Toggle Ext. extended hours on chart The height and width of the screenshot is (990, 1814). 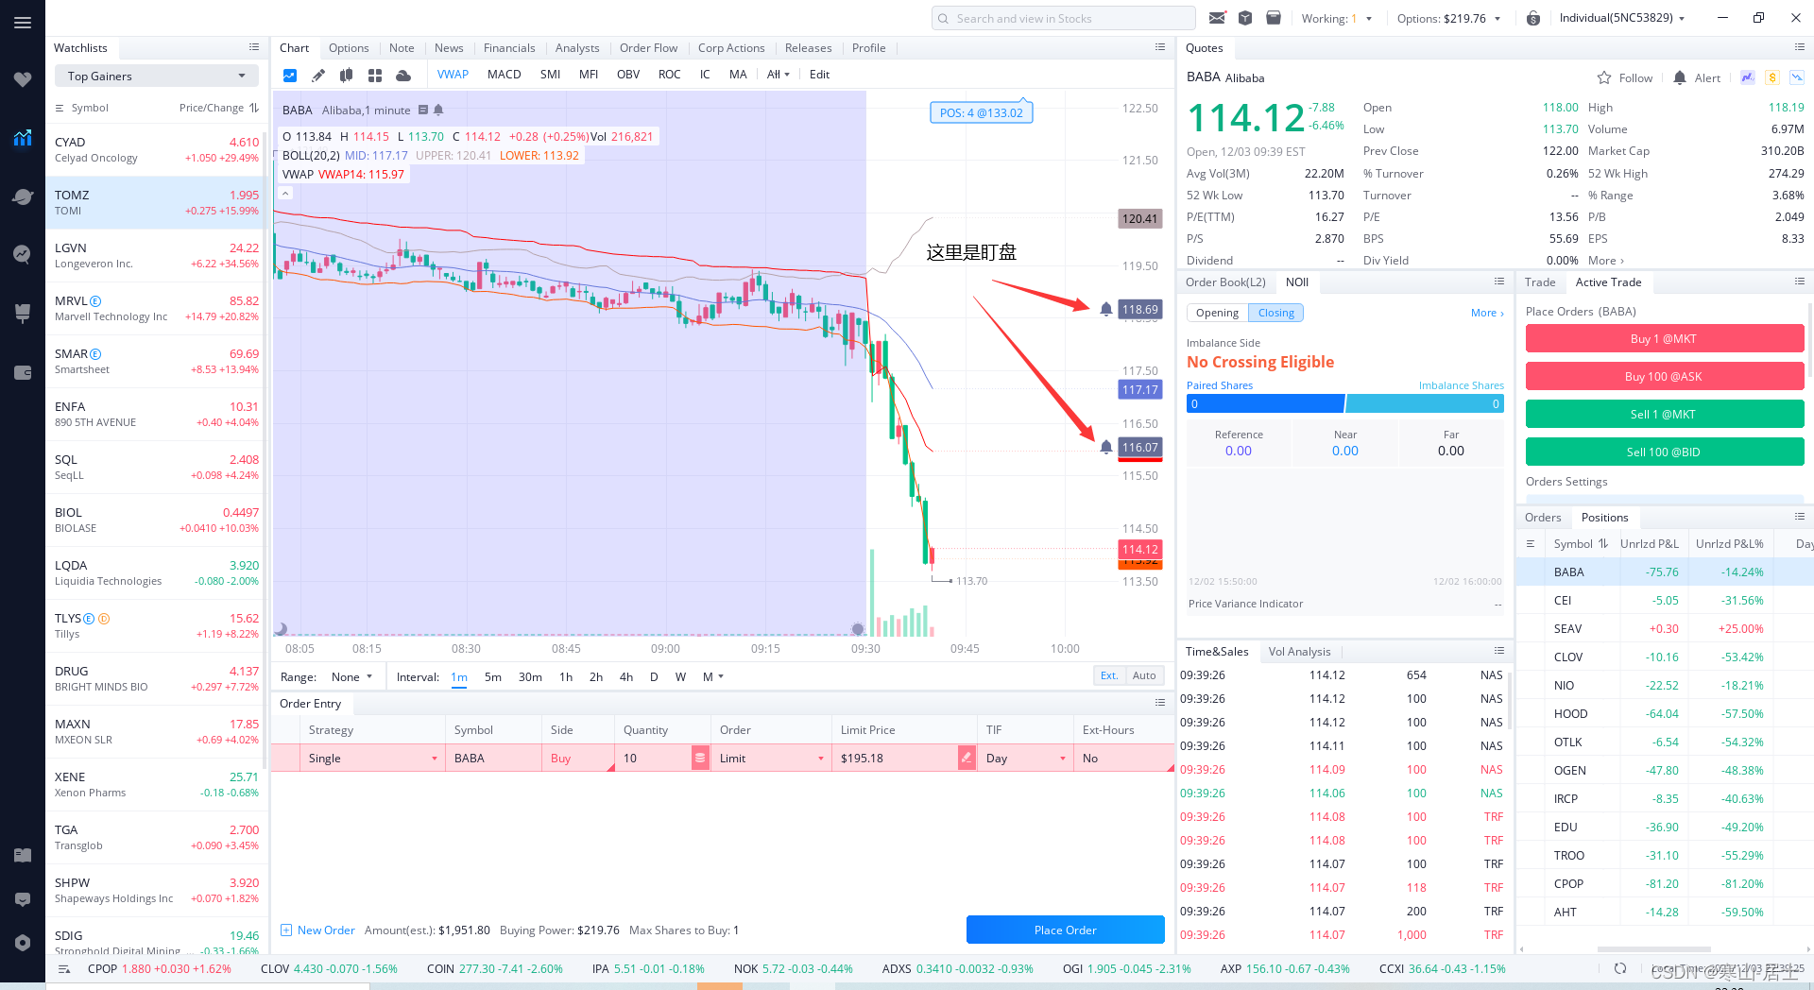pyautogui.click(x=1109, y=675)
